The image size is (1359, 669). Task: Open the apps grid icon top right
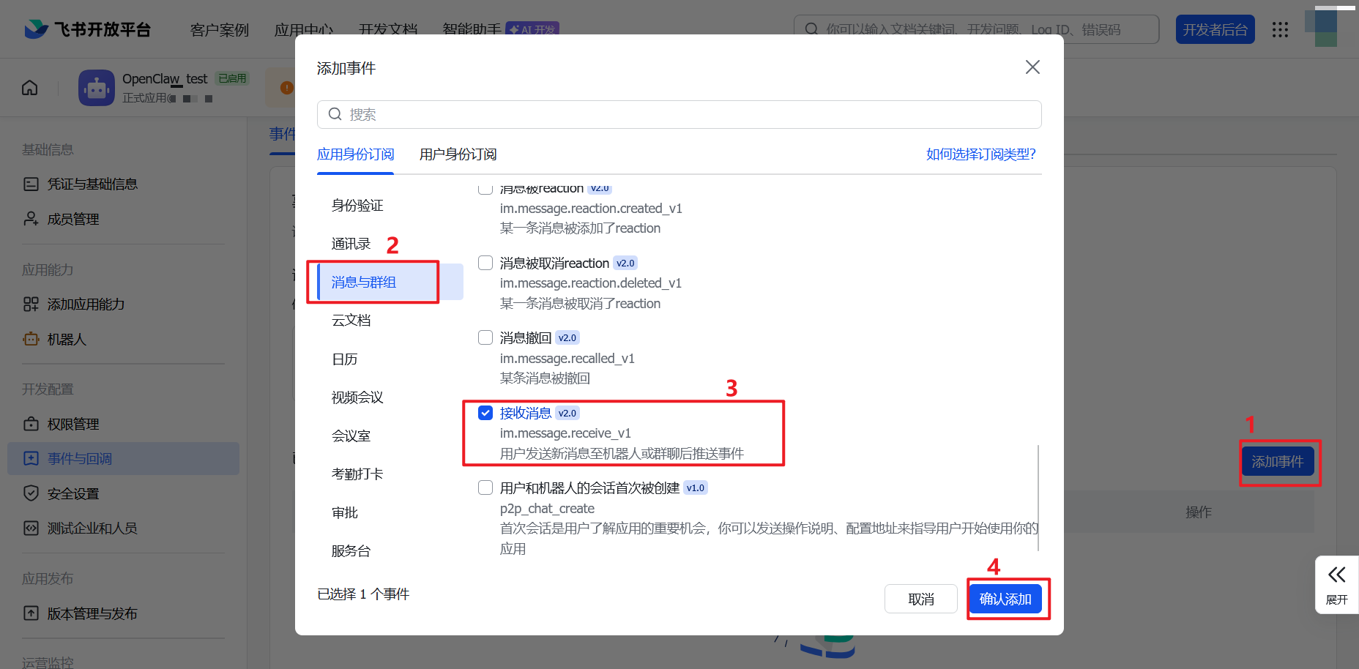1280,29
